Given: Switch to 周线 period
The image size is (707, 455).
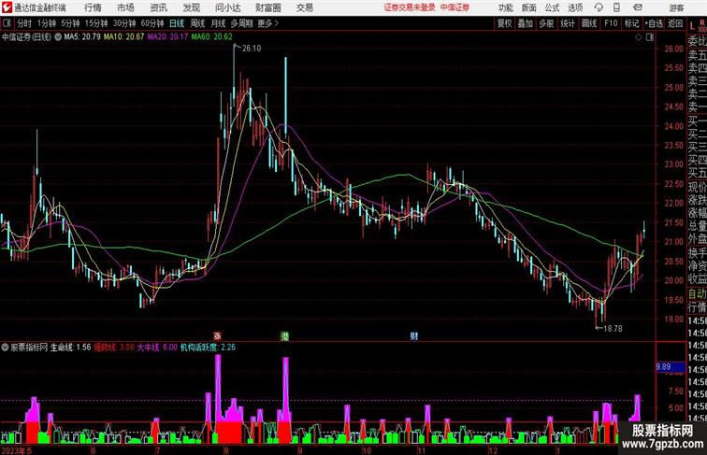Looking at the screenshot, I should [x=197, y=23].
